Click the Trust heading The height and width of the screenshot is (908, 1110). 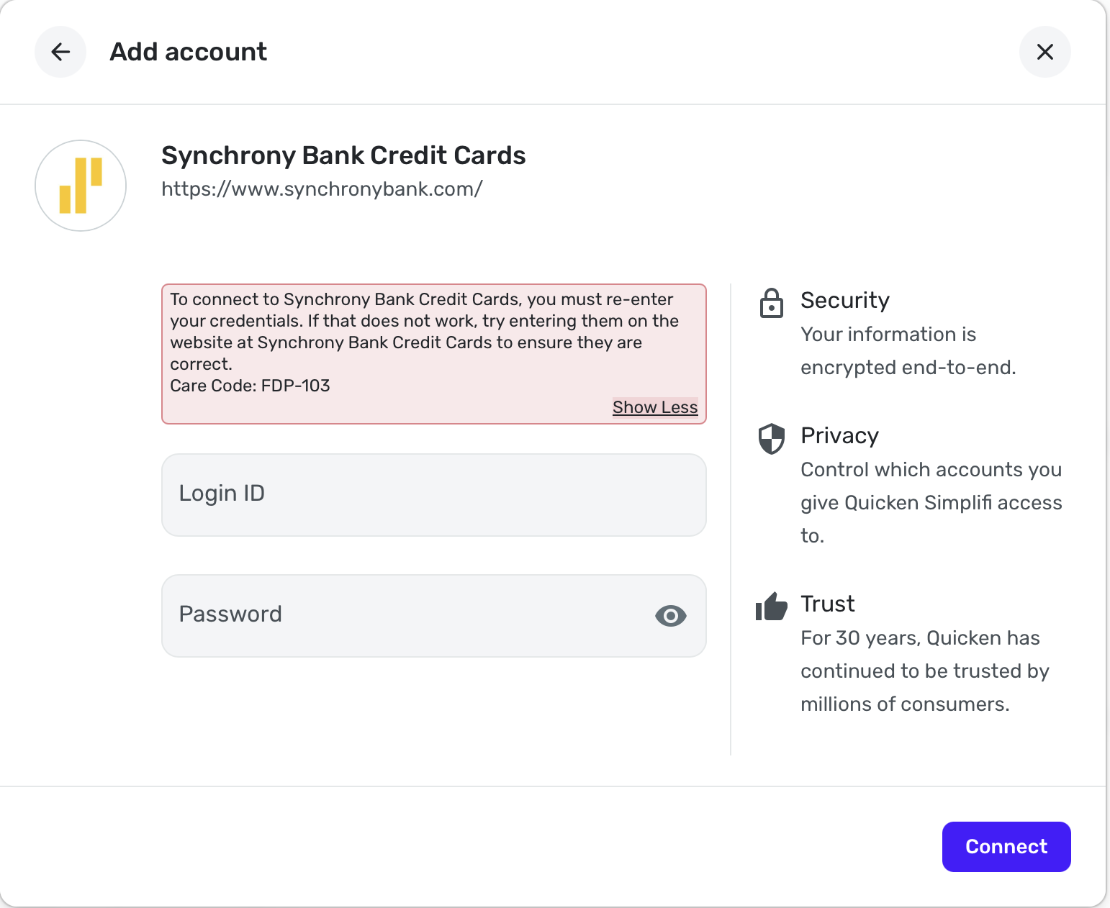click(x=827, y=604)
